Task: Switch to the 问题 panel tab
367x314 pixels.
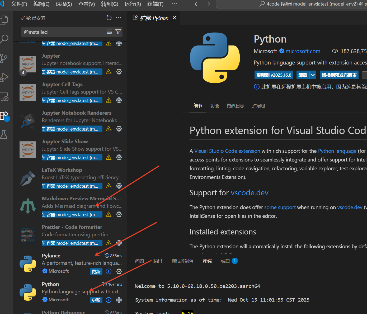Action: 140,261
